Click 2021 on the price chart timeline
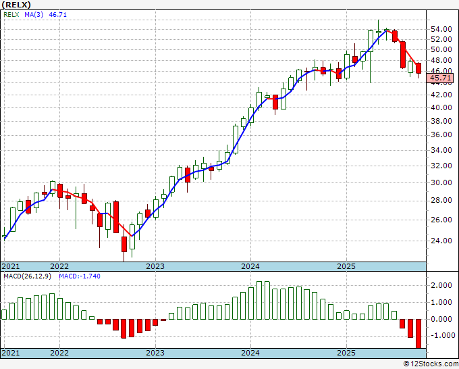 11,266
